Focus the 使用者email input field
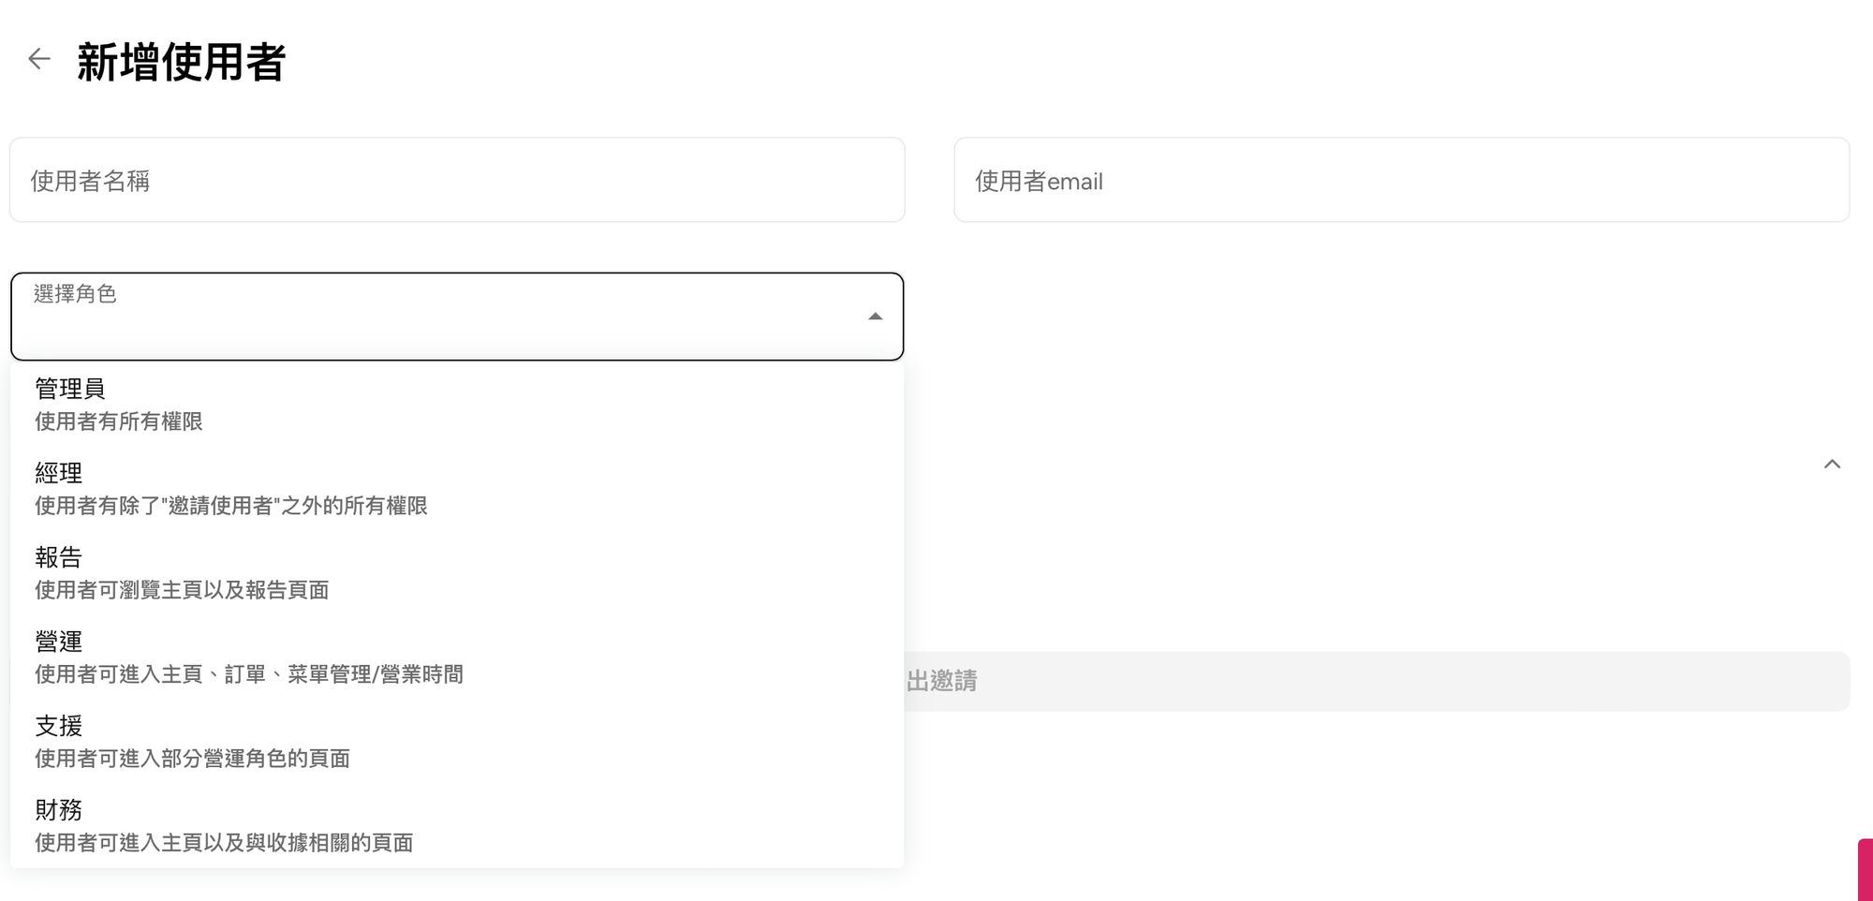The height and width of the screenshot is (901, 1873). coord(1401,180)
